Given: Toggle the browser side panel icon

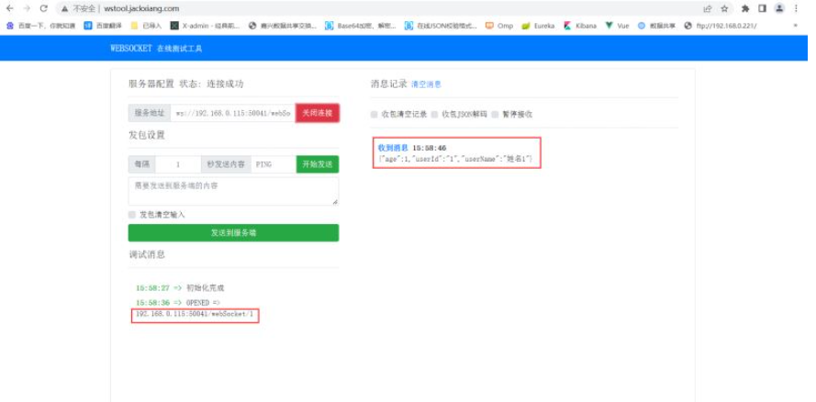Looking at the screenshot, I should coord(762,8).
